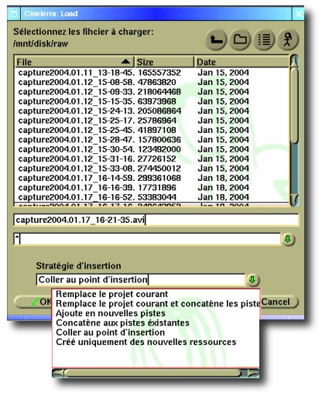Sort by File column header

74,62
